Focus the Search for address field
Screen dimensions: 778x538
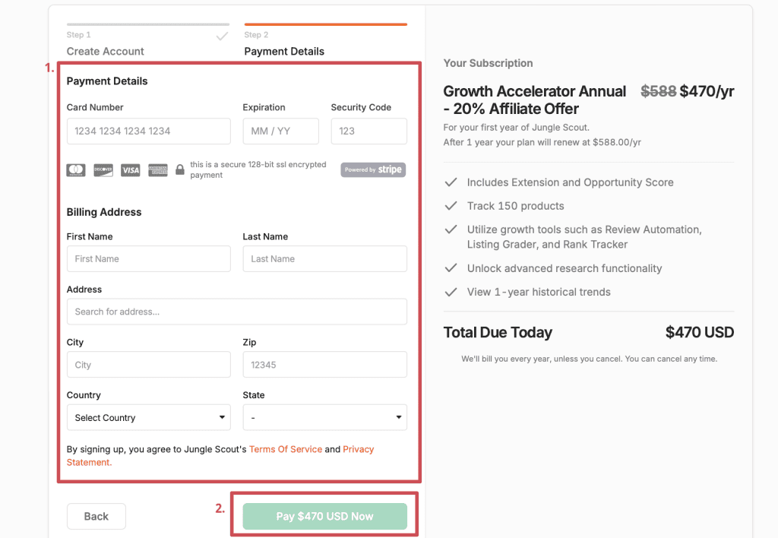click(237, 312)
